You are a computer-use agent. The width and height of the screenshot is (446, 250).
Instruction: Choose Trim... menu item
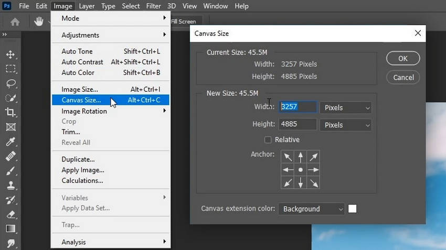pyautogui.click(x=111, y=132)
